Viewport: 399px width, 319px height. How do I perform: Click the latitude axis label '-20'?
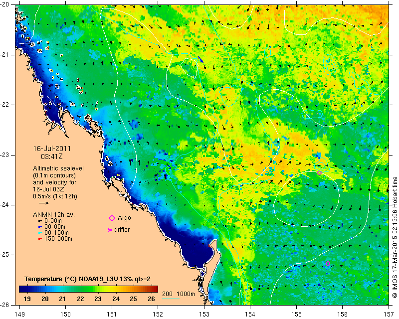point(5,5)
